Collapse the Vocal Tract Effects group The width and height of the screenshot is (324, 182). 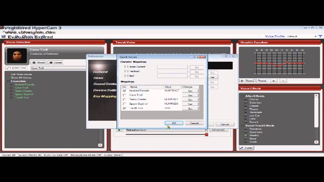[242, 126]
